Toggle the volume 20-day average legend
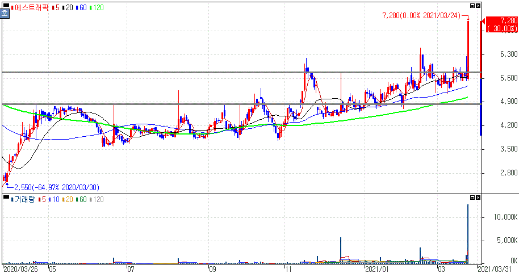 pyautogui.click(x=68, y=200)
